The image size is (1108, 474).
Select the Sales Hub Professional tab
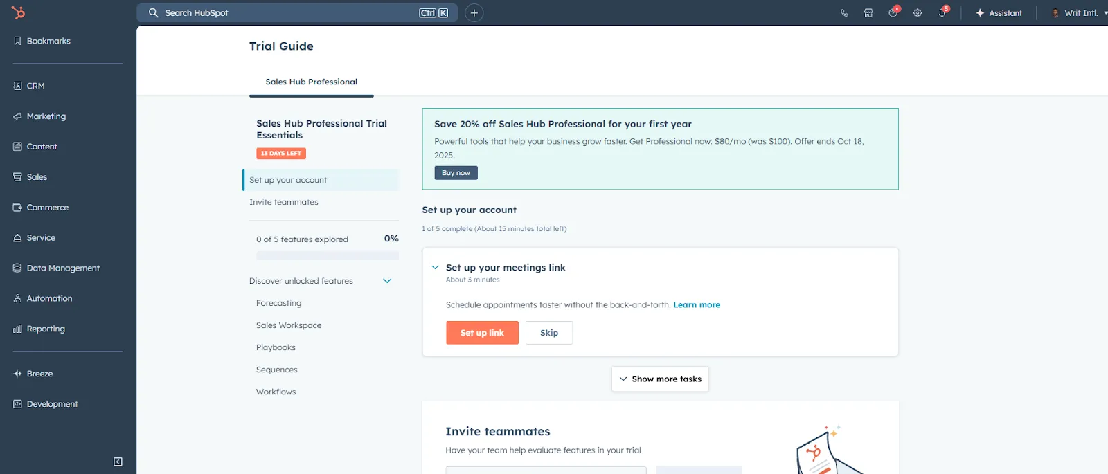tap(312, 82)
